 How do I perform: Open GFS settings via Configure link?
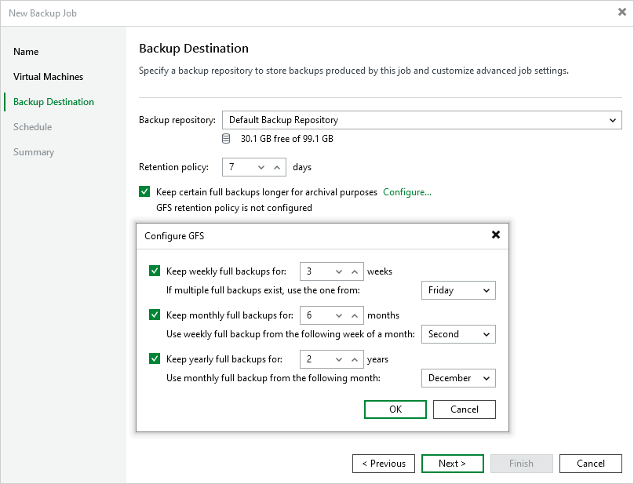406,191
